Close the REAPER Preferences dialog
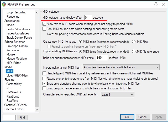This screenshot has height=122, width=168. (x=164, y=4)
